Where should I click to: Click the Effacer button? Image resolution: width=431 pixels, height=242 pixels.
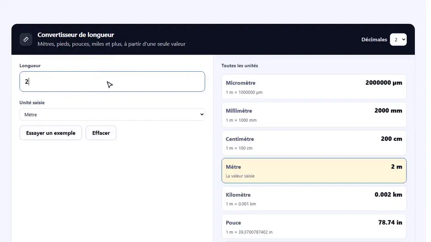coord(101,133)
